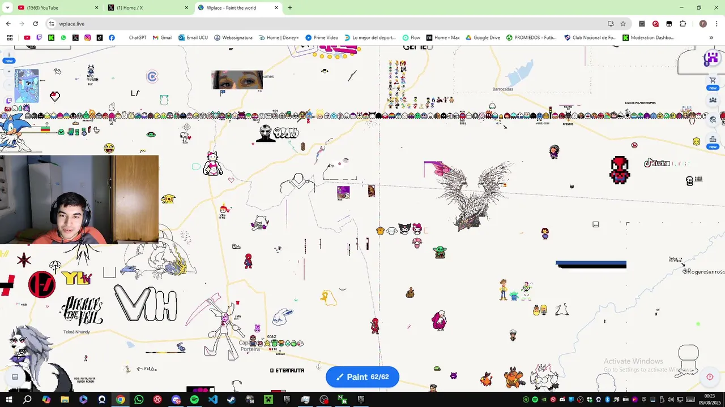Image resolution: width=725 pixels, height=407 pixels.
Task: Open the map search and explore icon
Action: click(x=713, y=119)
